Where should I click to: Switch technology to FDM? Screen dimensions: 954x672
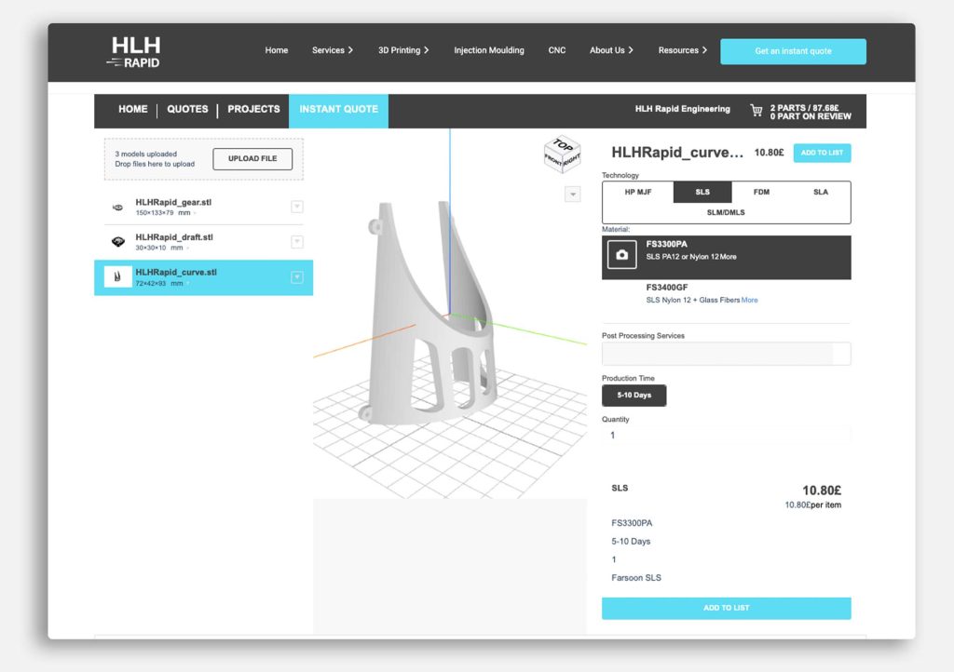(761, 192)
